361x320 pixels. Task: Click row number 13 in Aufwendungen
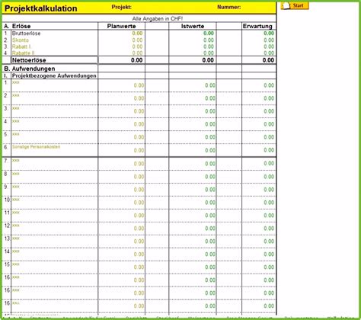(7, 238)
